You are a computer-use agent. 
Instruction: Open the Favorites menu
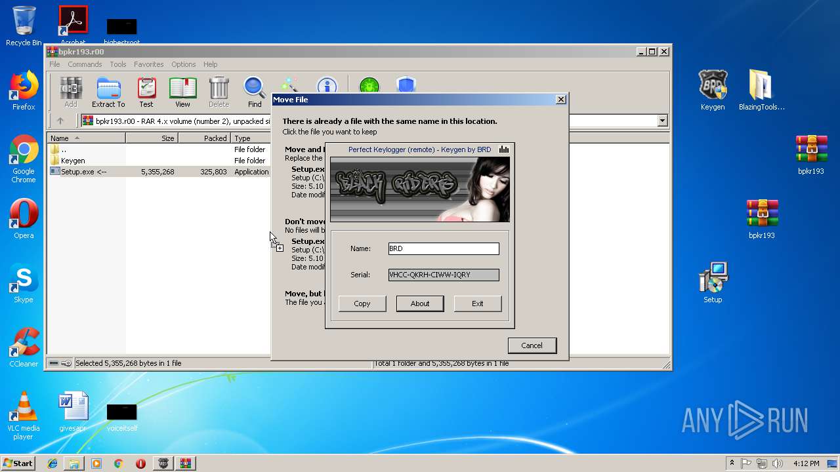pos(149,64)
